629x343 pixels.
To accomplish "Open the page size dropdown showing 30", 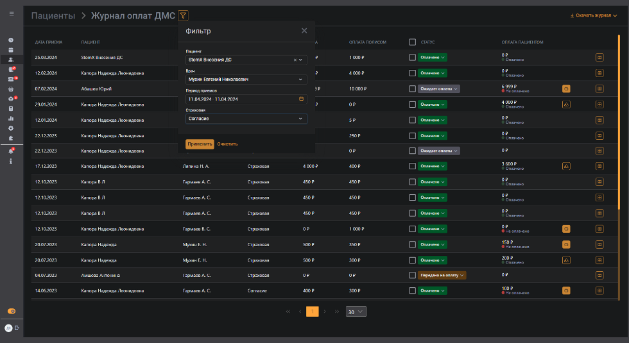I will (356, 312).
